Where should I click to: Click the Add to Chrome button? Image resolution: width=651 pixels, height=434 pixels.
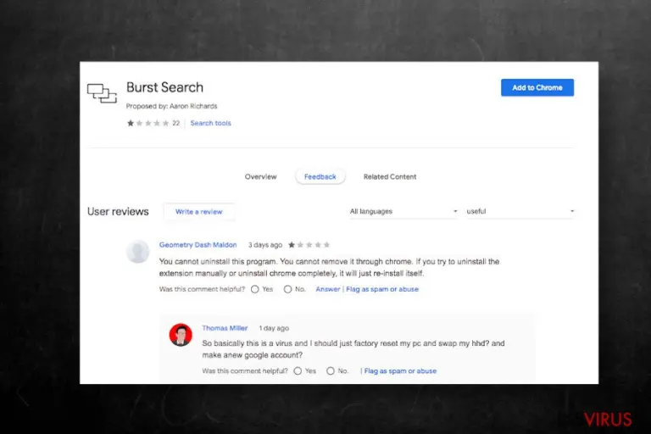point(537,87)
